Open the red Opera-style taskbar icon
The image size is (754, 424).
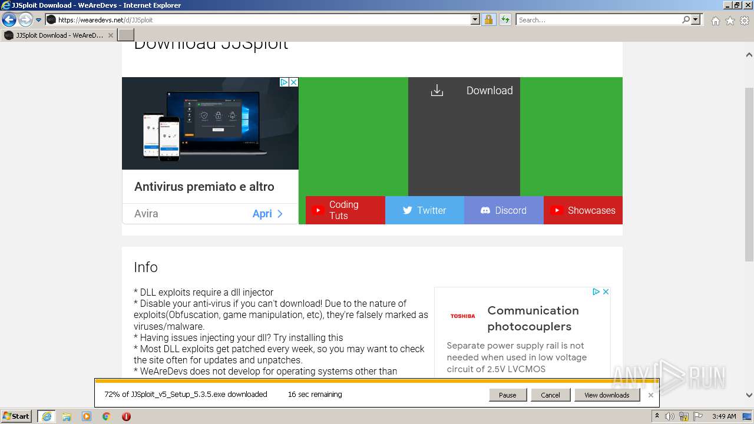coord(126,416)
